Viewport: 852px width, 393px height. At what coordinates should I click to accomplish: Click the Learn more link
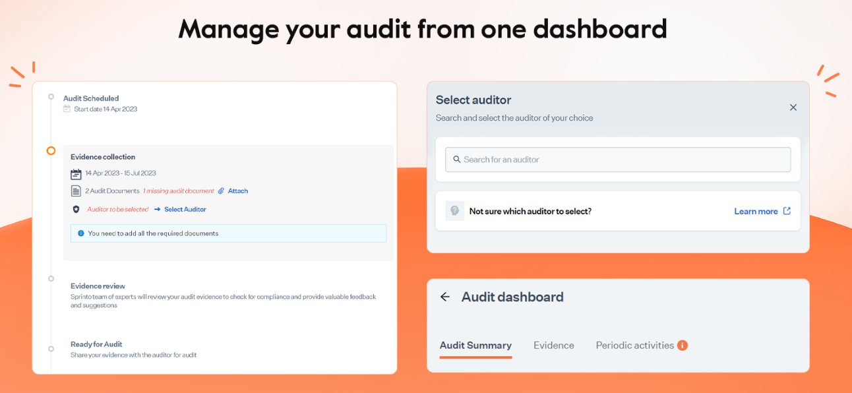pyautogui.click(x=756, y=211)
